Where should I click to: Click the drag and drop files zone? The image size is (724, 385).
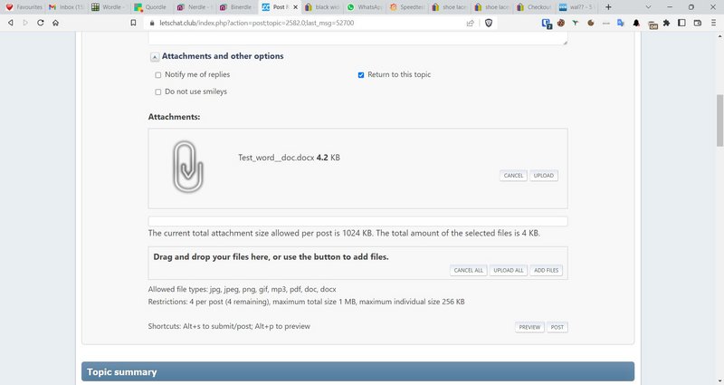(x=357, y=264)
